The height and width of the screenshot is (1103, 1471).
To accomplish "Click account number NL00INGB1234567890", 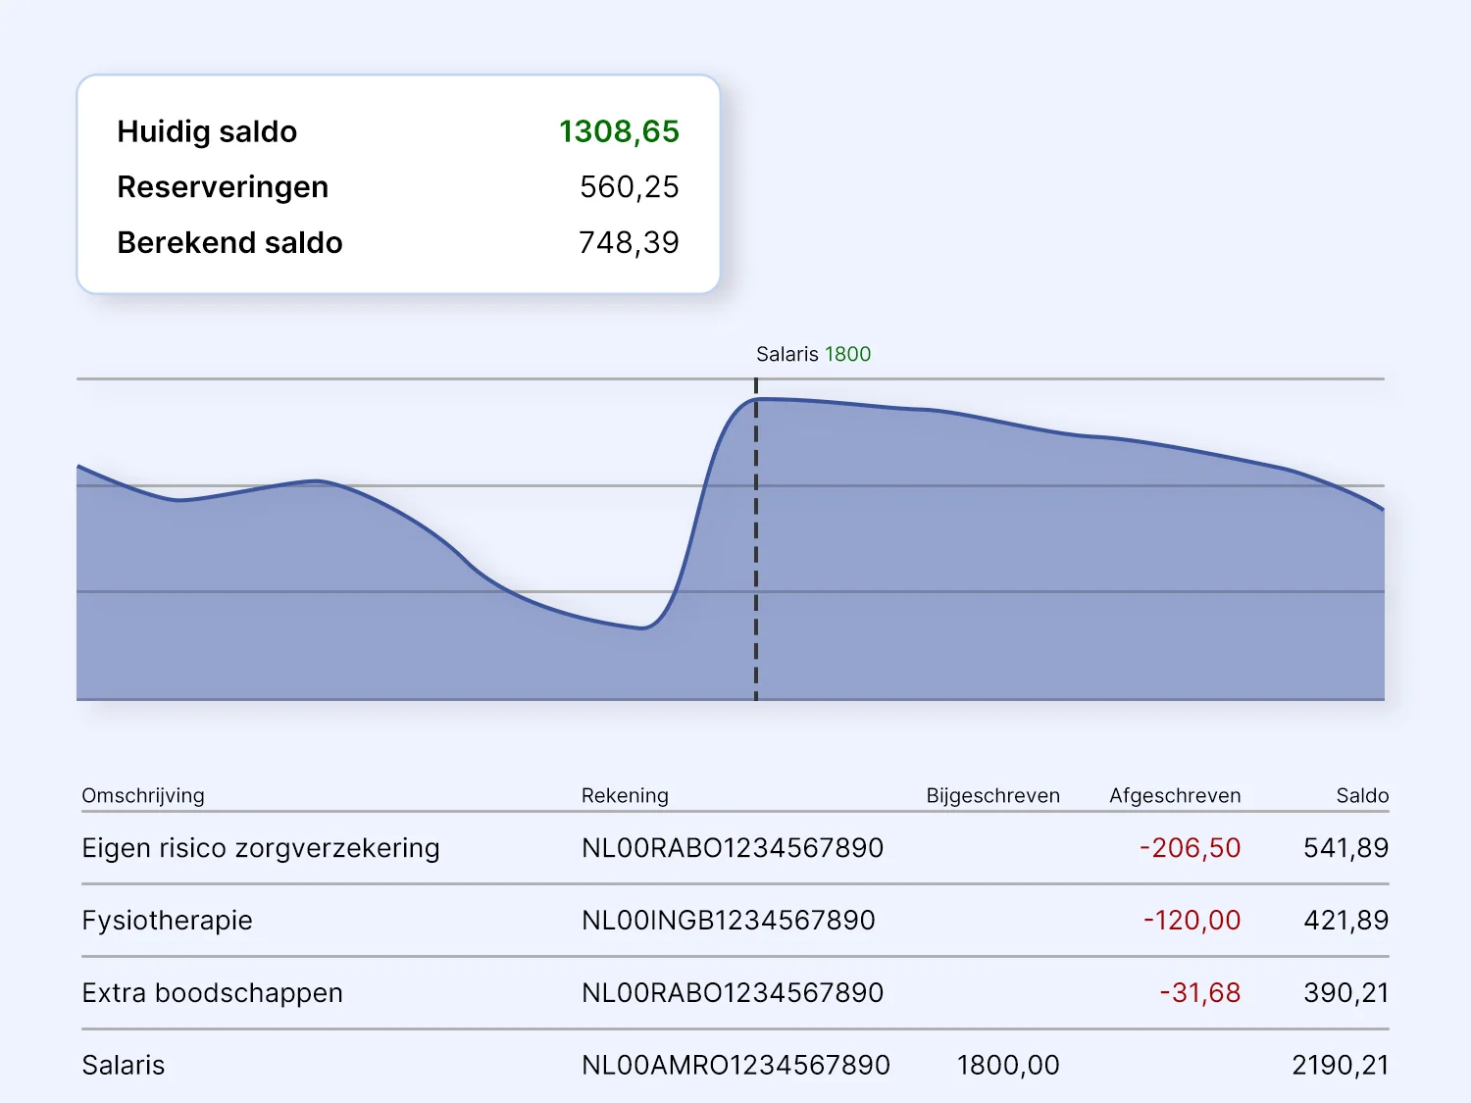I will pos(728,921).
